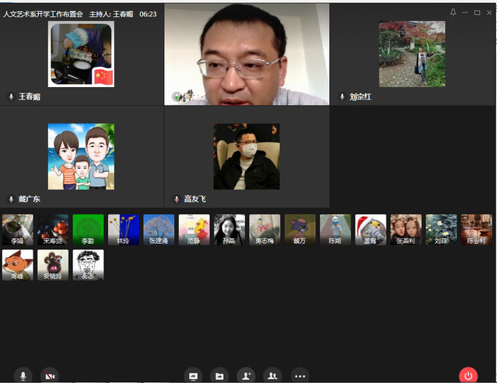Image resolution: width=497 pixels, height=383 pixels.
Task: Click the red power button to leave meeting
Action: 468,375
